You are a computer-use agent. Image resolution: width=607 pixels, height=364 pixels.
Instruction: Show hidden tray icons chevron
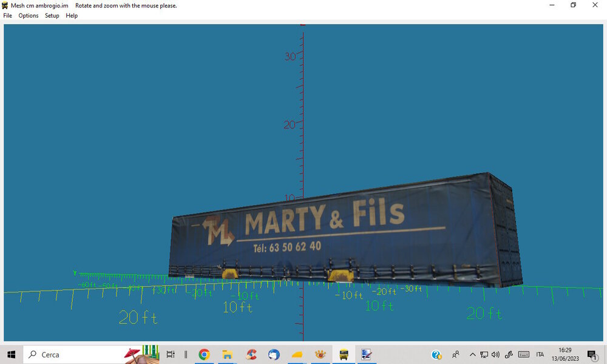[472, 354]
